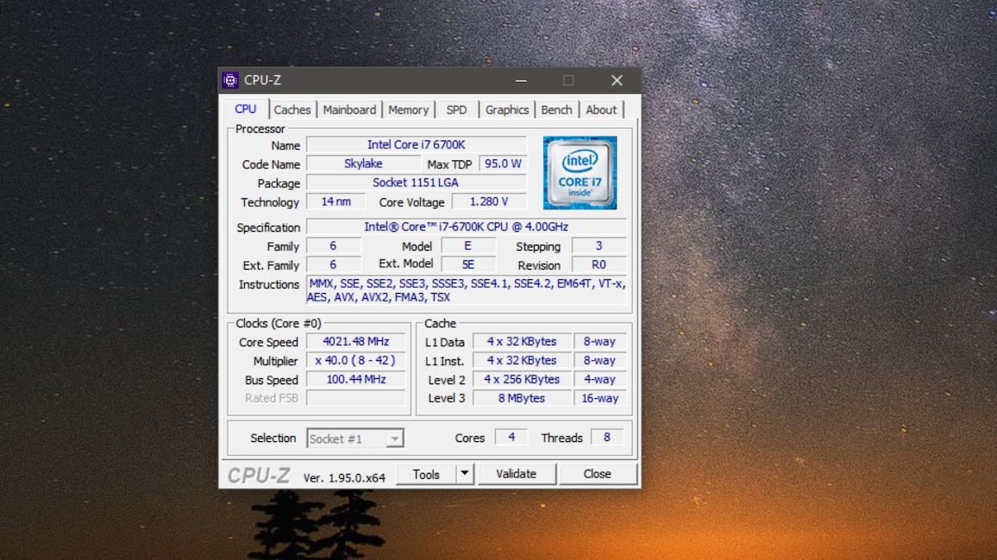Click the Close button at bottom
This screenshot has width=997, height=560.
[x=597, y=475]
